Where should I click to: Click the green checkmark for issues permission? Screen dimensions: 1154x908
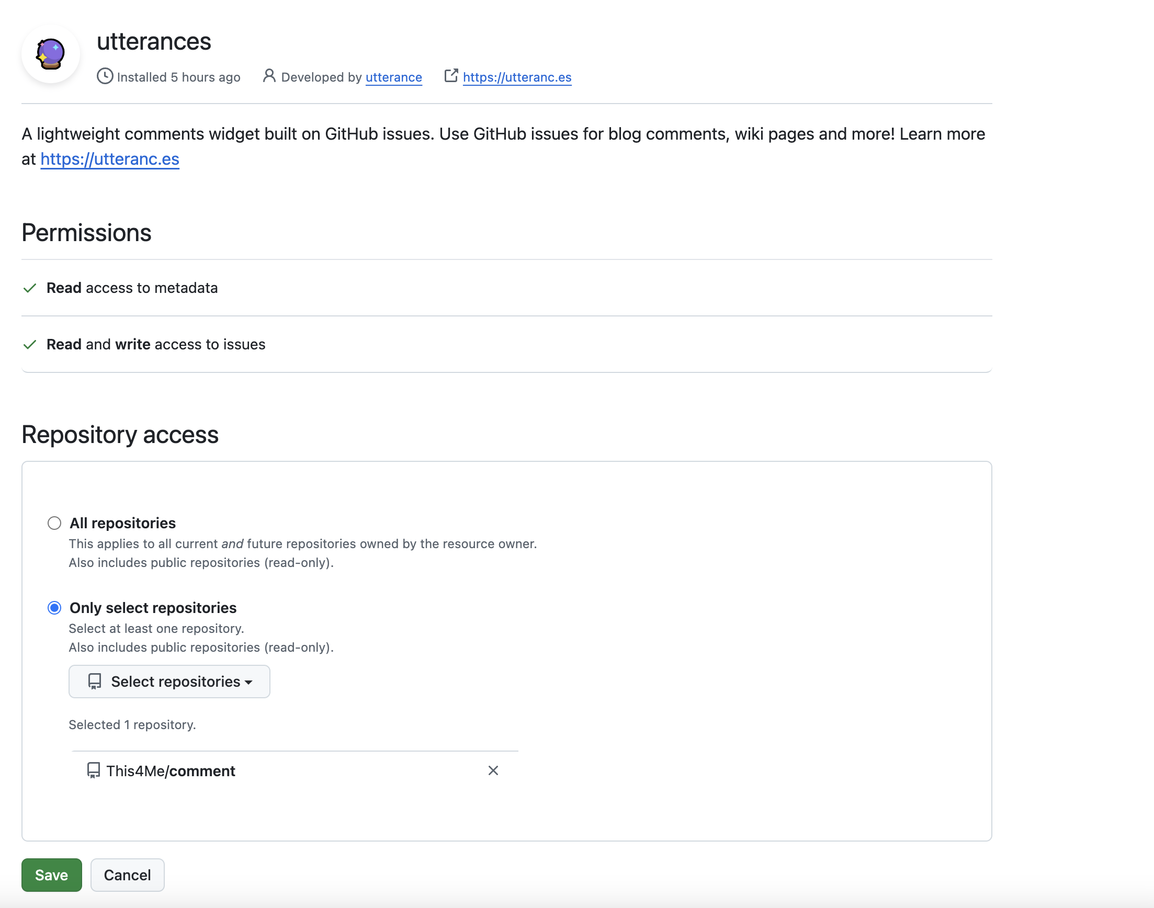point(30,345)
